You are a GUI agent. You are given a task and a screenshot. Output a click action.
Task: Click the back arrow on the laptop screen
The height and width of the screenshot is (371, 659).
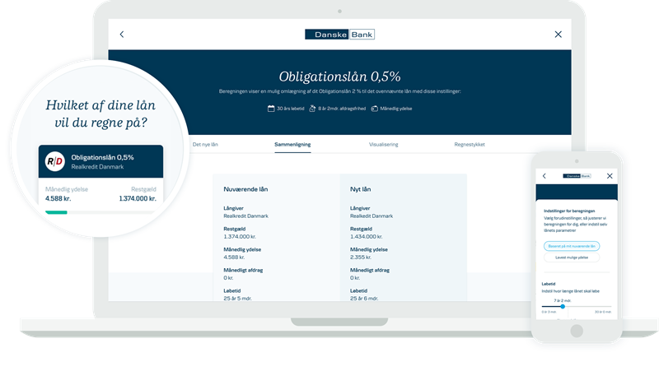tap(122, 35)
